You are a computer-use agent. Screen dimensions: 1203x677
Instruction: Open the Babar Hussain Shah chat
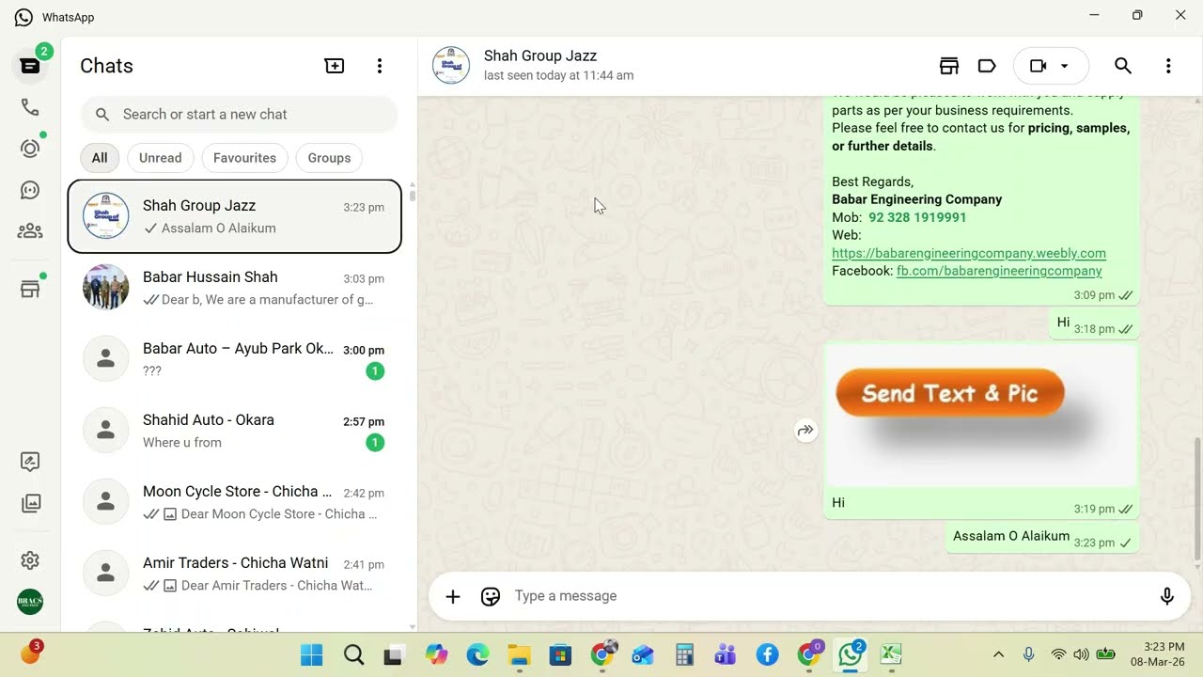pyautogui.click(x=235, y=288)
